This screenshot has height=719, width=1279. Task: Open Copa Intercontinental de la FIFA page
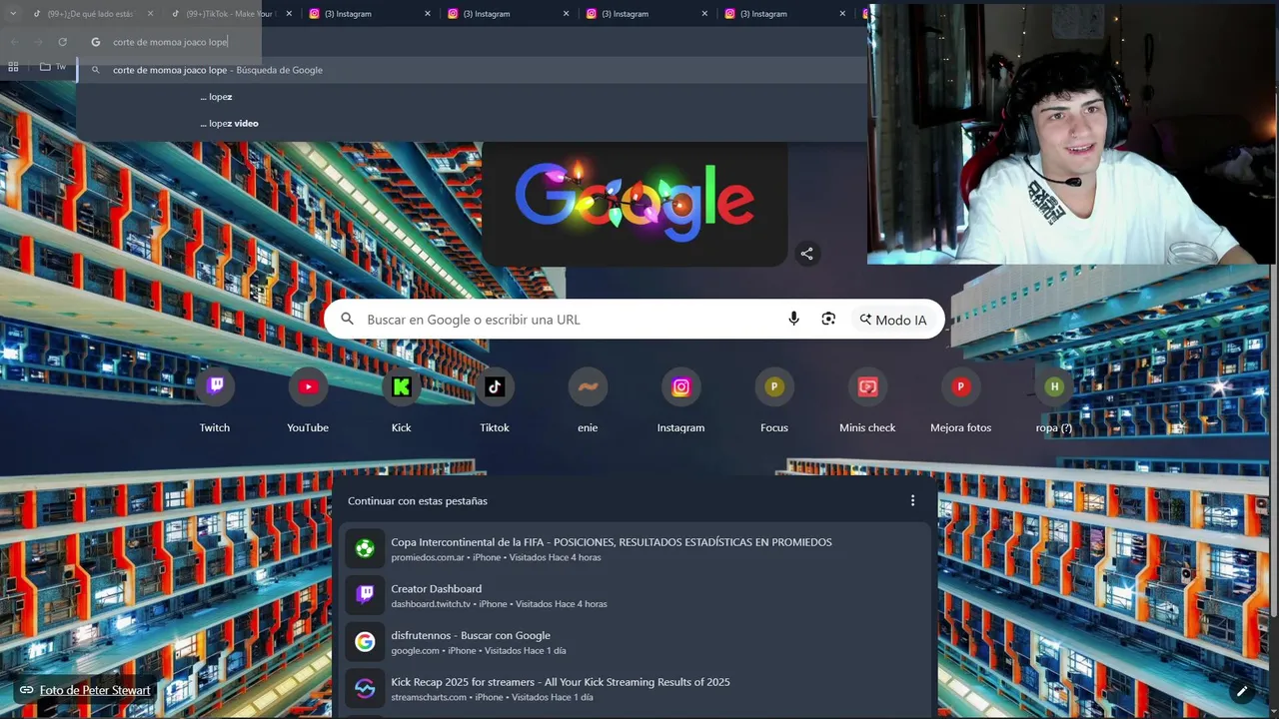click(635, 549)
